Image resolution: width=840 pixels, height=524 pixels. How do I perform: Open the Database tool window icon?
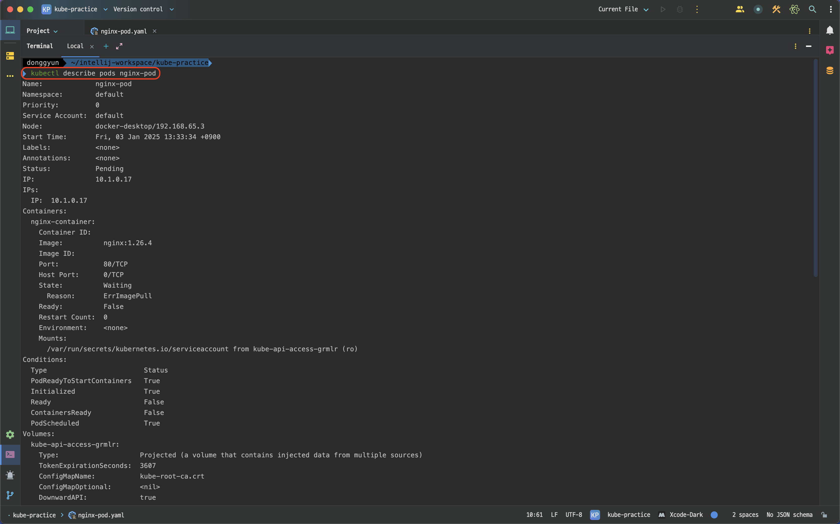(830, 71)
